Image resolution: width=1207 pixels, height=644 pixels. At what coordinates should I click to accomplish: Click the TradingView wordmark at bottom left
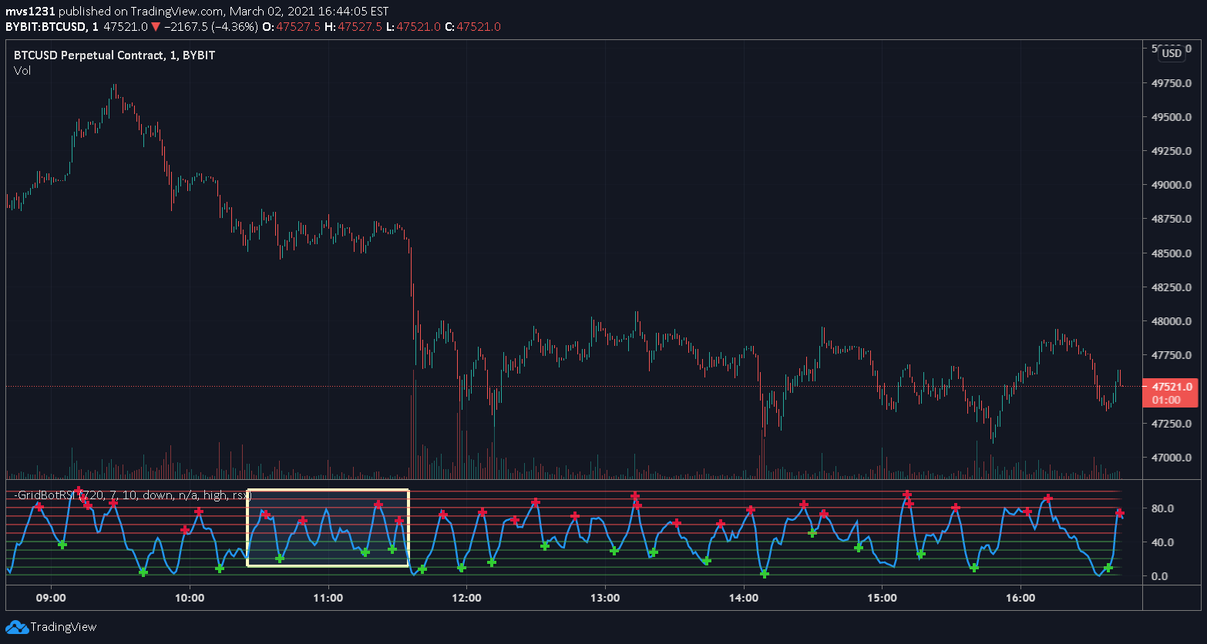(64, 627)
